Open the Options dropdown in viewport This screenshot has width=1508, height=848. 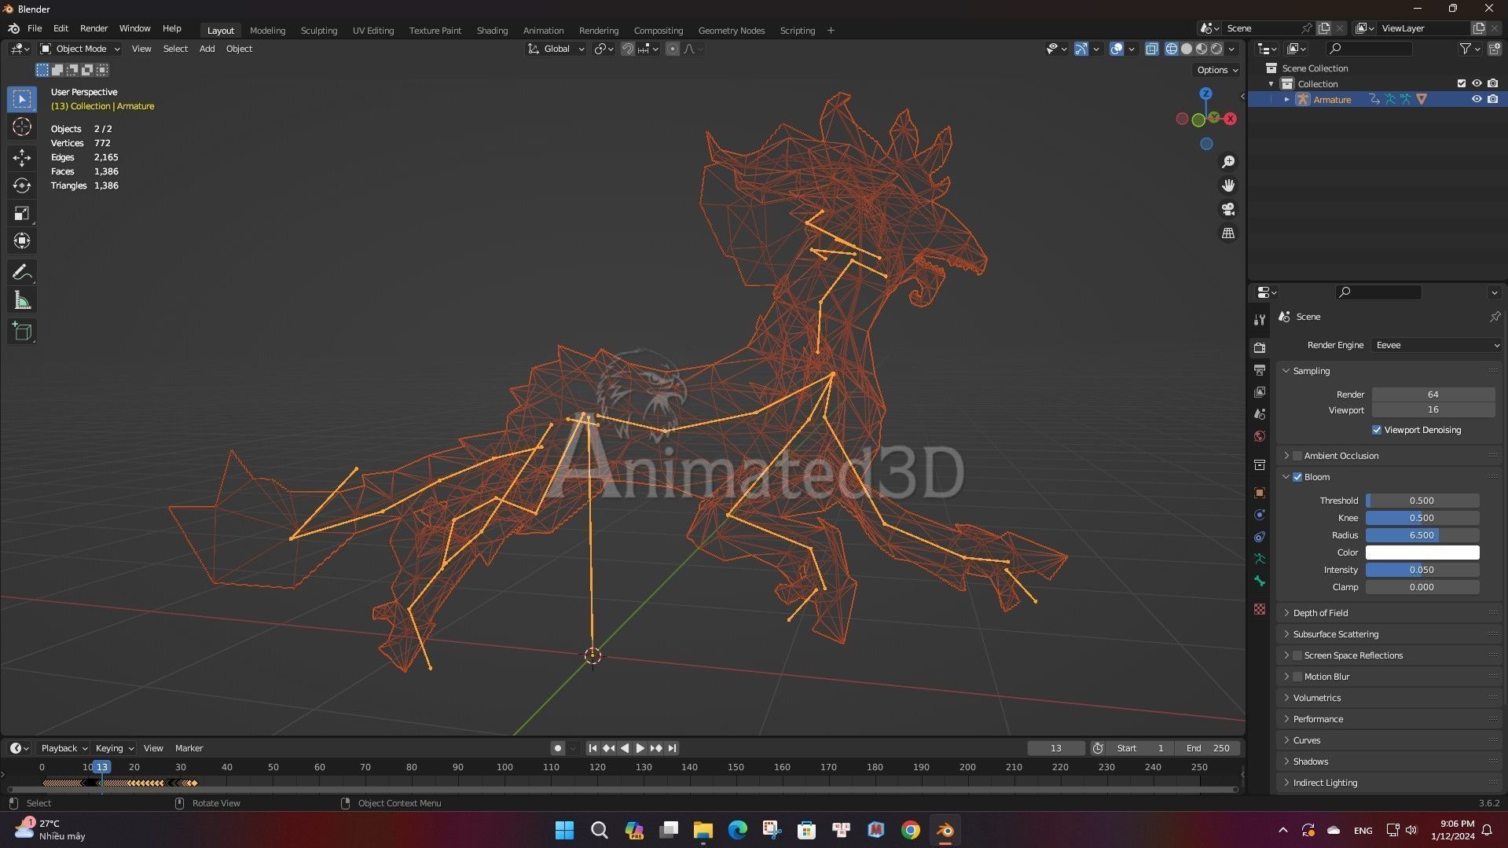click(1216, 70)
